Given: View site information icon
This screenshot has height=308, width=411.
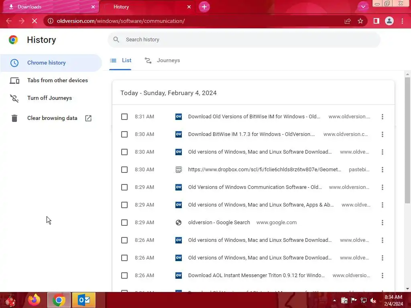Looking at the screenshot, I should click(x=50, y=21).
